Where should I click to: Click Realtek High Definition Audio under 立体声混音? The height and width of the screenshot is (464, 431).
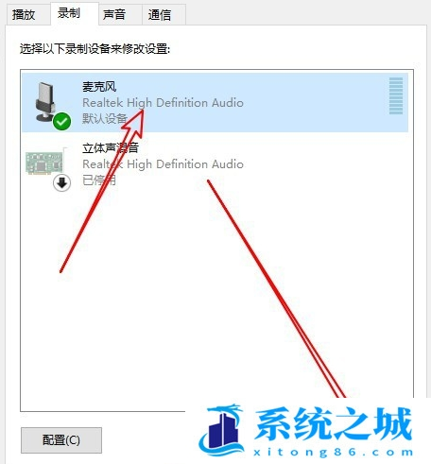click(163, 164)
